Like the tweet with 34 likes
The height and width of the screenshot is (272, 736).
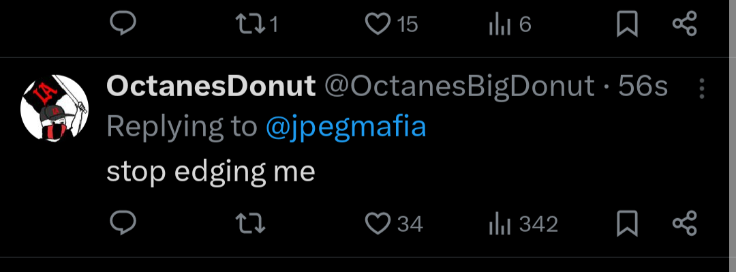click(393, 223)
